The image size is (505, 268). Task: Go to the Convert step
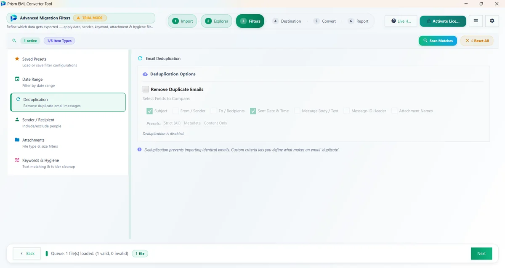tap(324, 21)
